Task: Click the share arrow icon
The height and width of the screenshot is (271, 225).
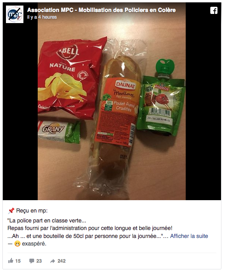Action: click(52, 261)
